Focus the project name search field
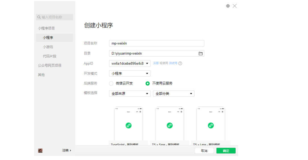The width and height of the screenshot is (308, 160). (55, 17)
